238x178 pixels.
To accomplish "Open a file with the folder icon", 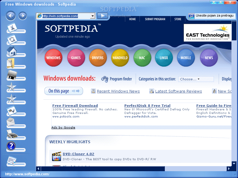I will pos(11,63).
